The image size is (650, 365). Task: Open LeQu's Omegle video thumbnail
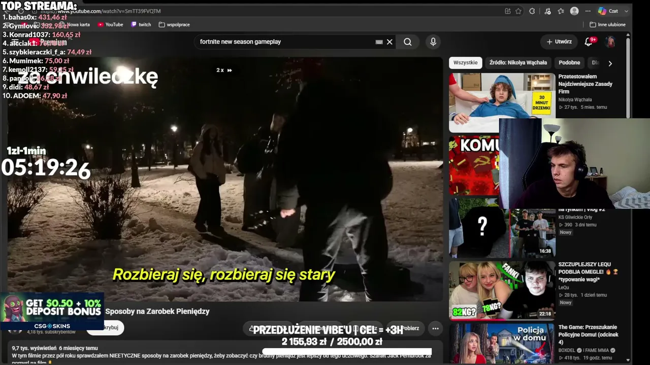(x=502, y=291)
